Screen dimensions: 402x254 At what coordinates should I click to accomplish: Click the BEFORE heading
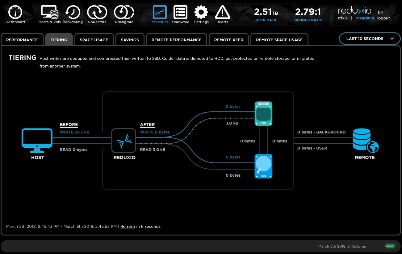[69, 125]
